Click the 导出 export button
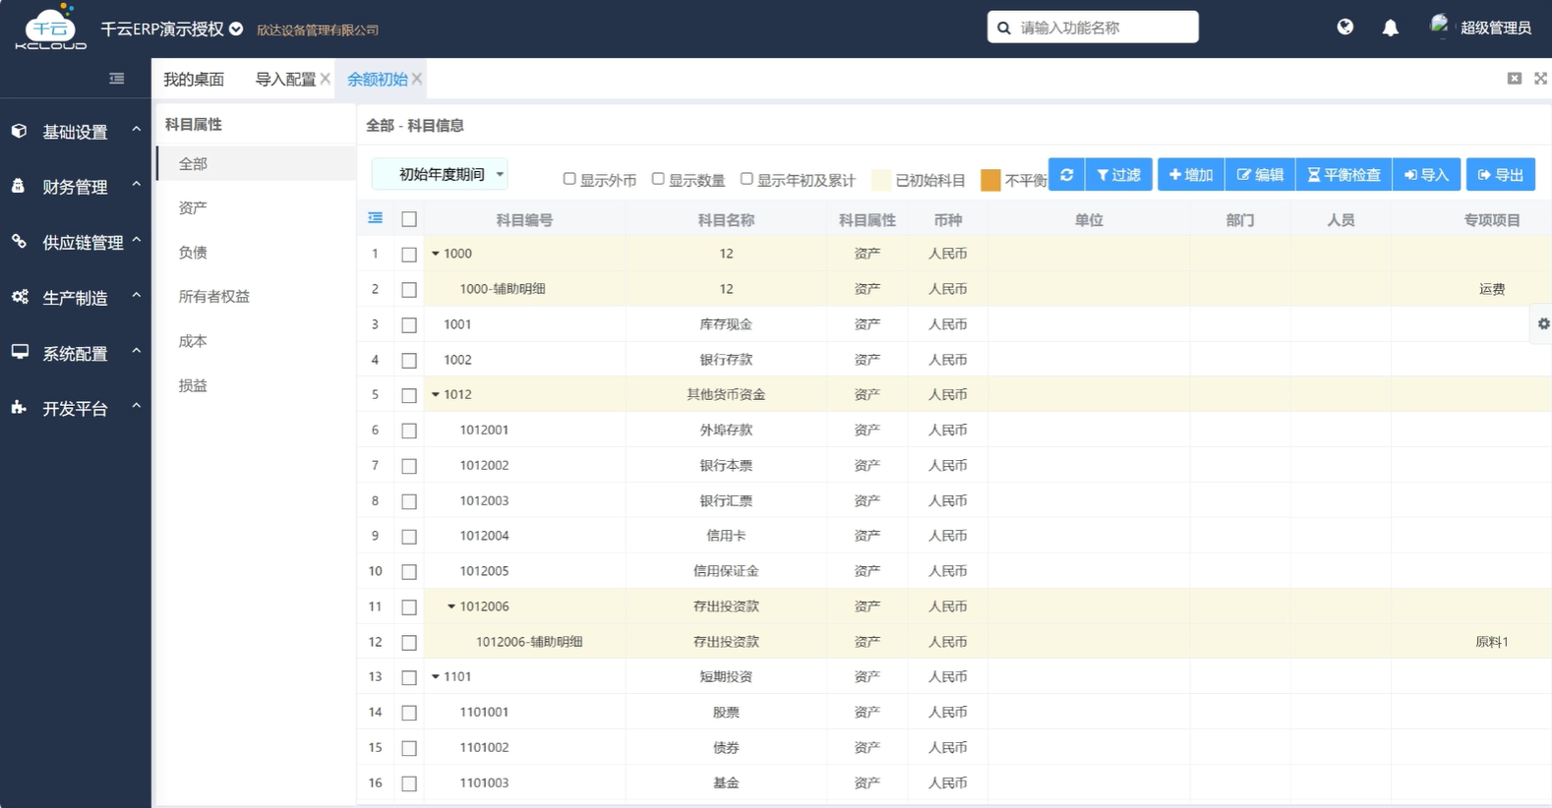This screenshot has height=808, width=1552. coord(1501,175)
